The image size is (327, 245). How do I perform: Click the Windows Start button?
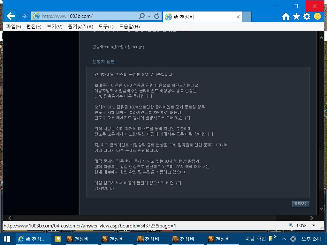[7, 239]
